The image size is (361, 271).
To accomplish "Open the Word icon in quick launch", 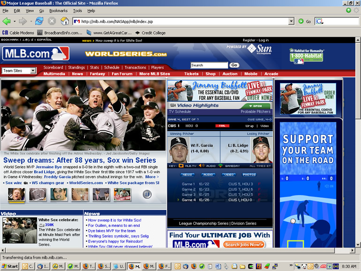I will (x=218, y=266).
